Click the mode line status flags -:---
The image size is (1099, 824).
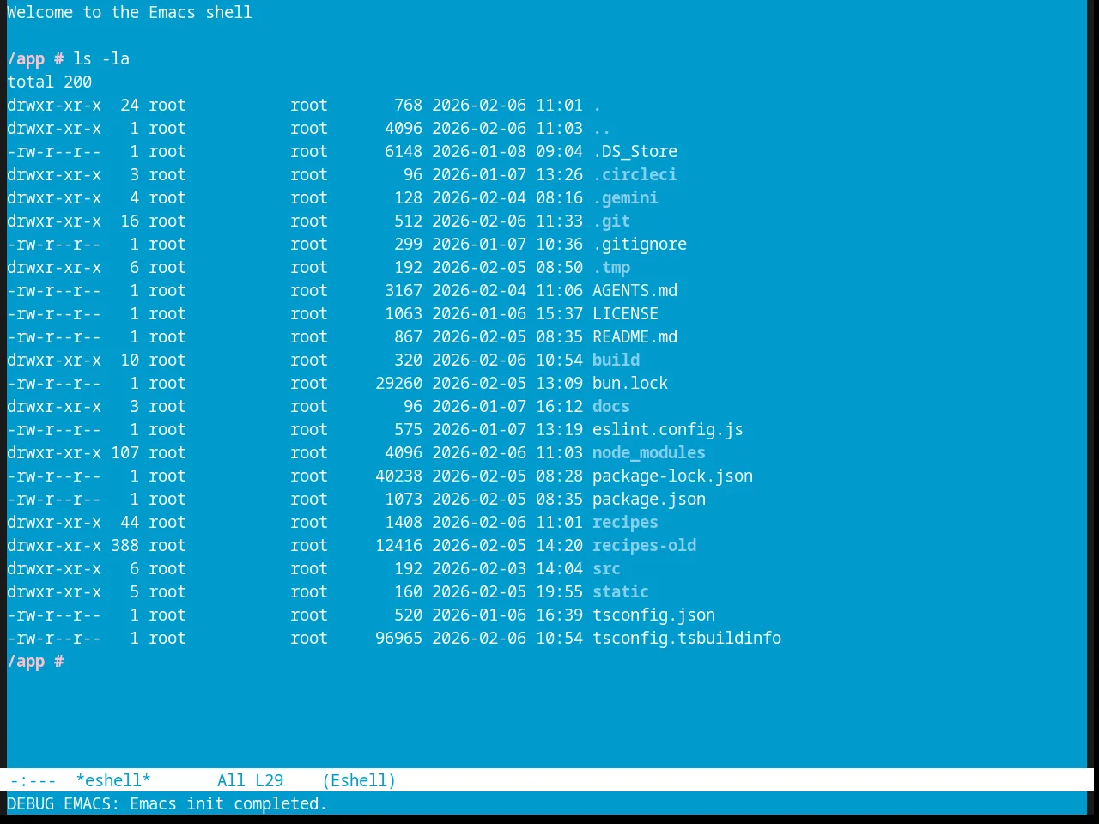33,780
